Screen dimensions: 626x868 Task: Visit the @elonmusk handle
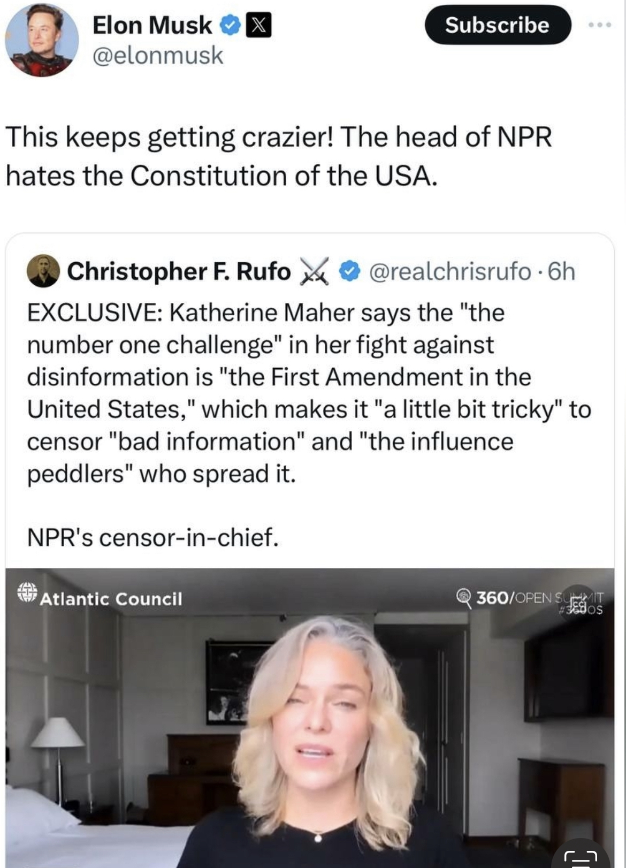[158, 56]
